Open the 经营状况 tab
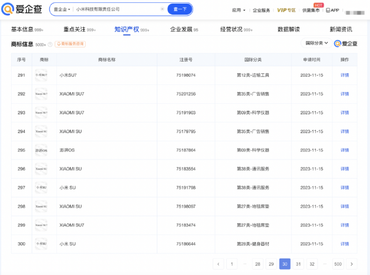 [236, 29]
